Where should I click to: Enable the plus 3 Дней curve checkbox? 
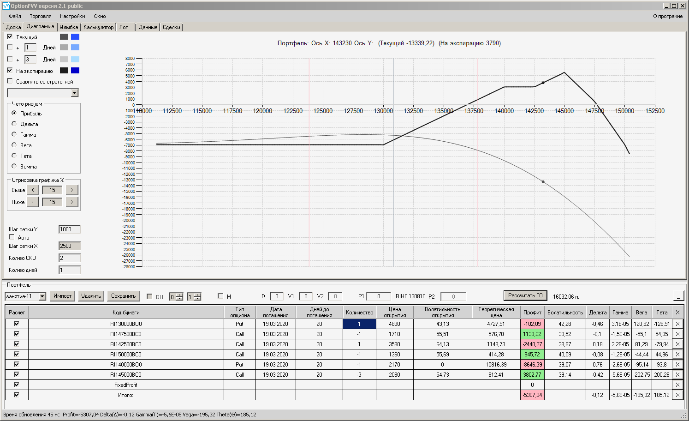coord(10,59)
